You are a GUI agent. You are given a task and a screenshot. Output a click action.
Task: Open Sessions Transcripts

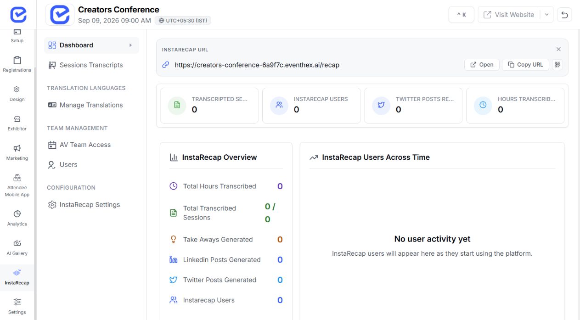[91, 65]
